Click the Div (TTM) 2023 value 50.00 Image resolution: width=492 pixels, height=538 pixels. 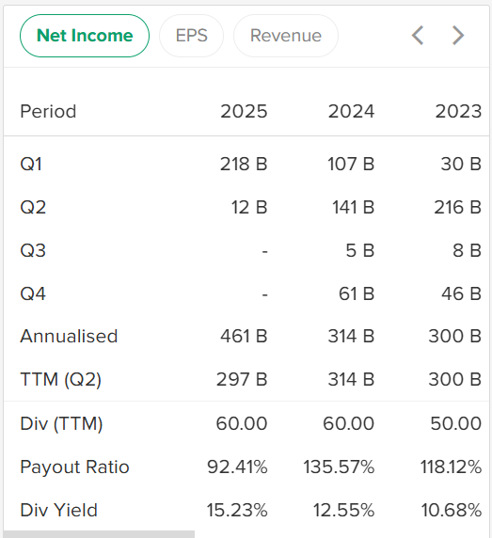pyautogui.click(x=456, y=423)
